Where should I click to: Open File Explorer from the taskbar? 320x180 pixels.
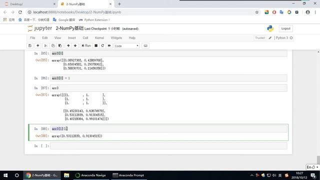click(x=66, y=175)
